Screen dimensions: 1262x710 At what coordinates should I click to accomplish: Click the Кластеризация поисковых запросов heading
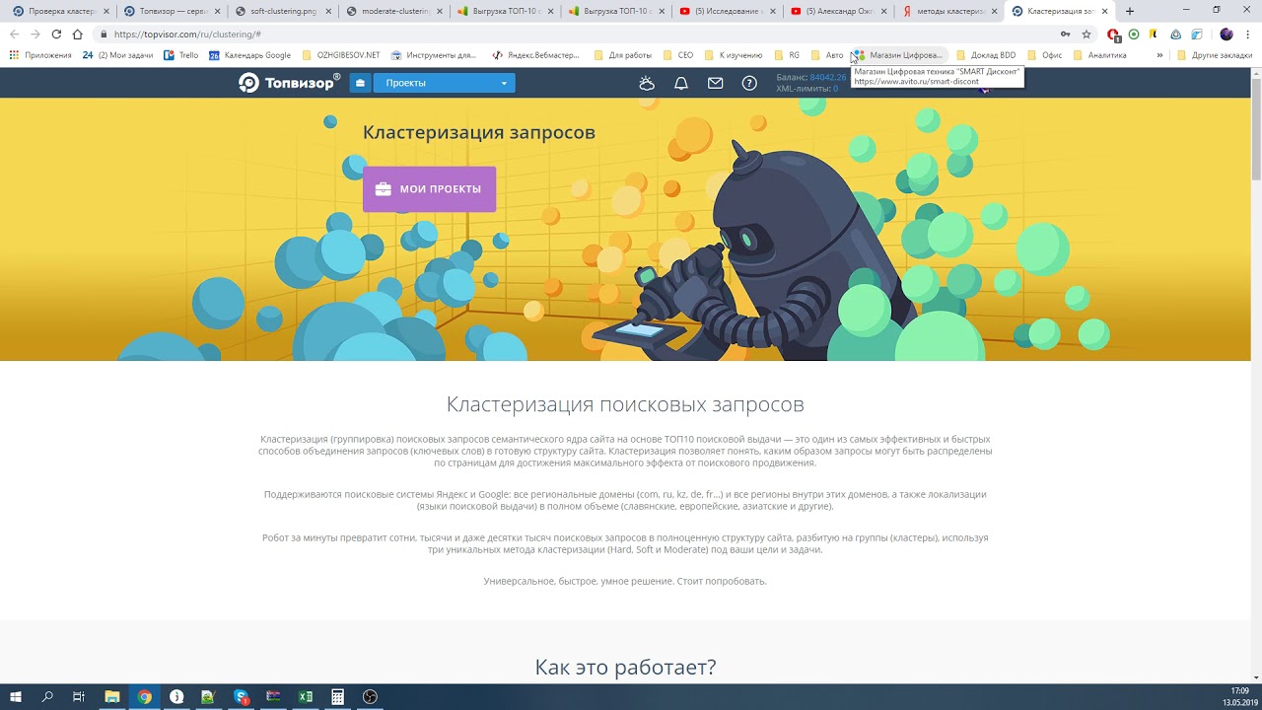(x=625, y=404)
